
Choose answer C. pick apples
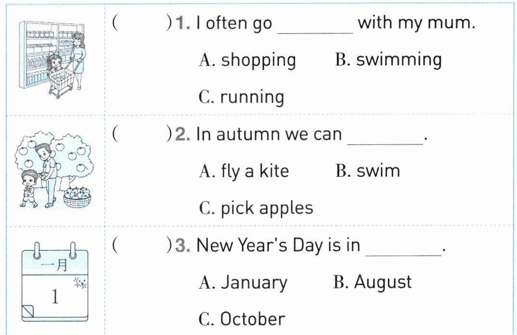[x=256, y=208]
